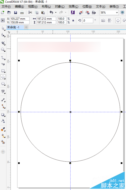Click the horizontal scale factor field

(x=62, y=19)
